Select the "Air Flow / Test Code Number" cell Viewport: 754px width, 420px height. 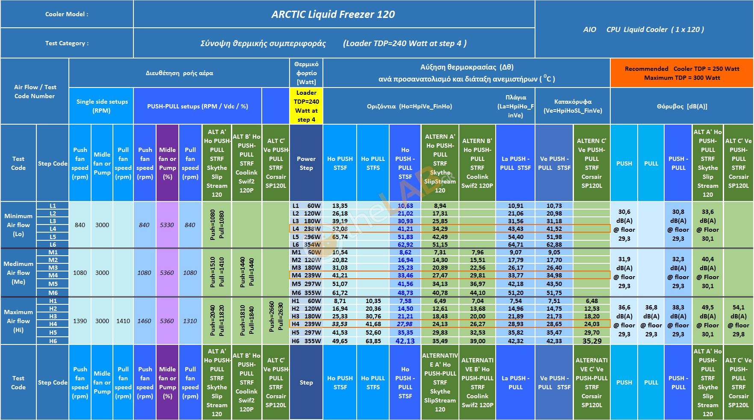(x=35, y=91)
